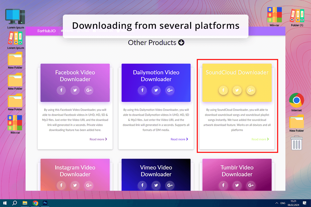Viewport: 311px width, 207px height.
Task: Open Photoshop from the taskbar
Action: click(45, 203)
